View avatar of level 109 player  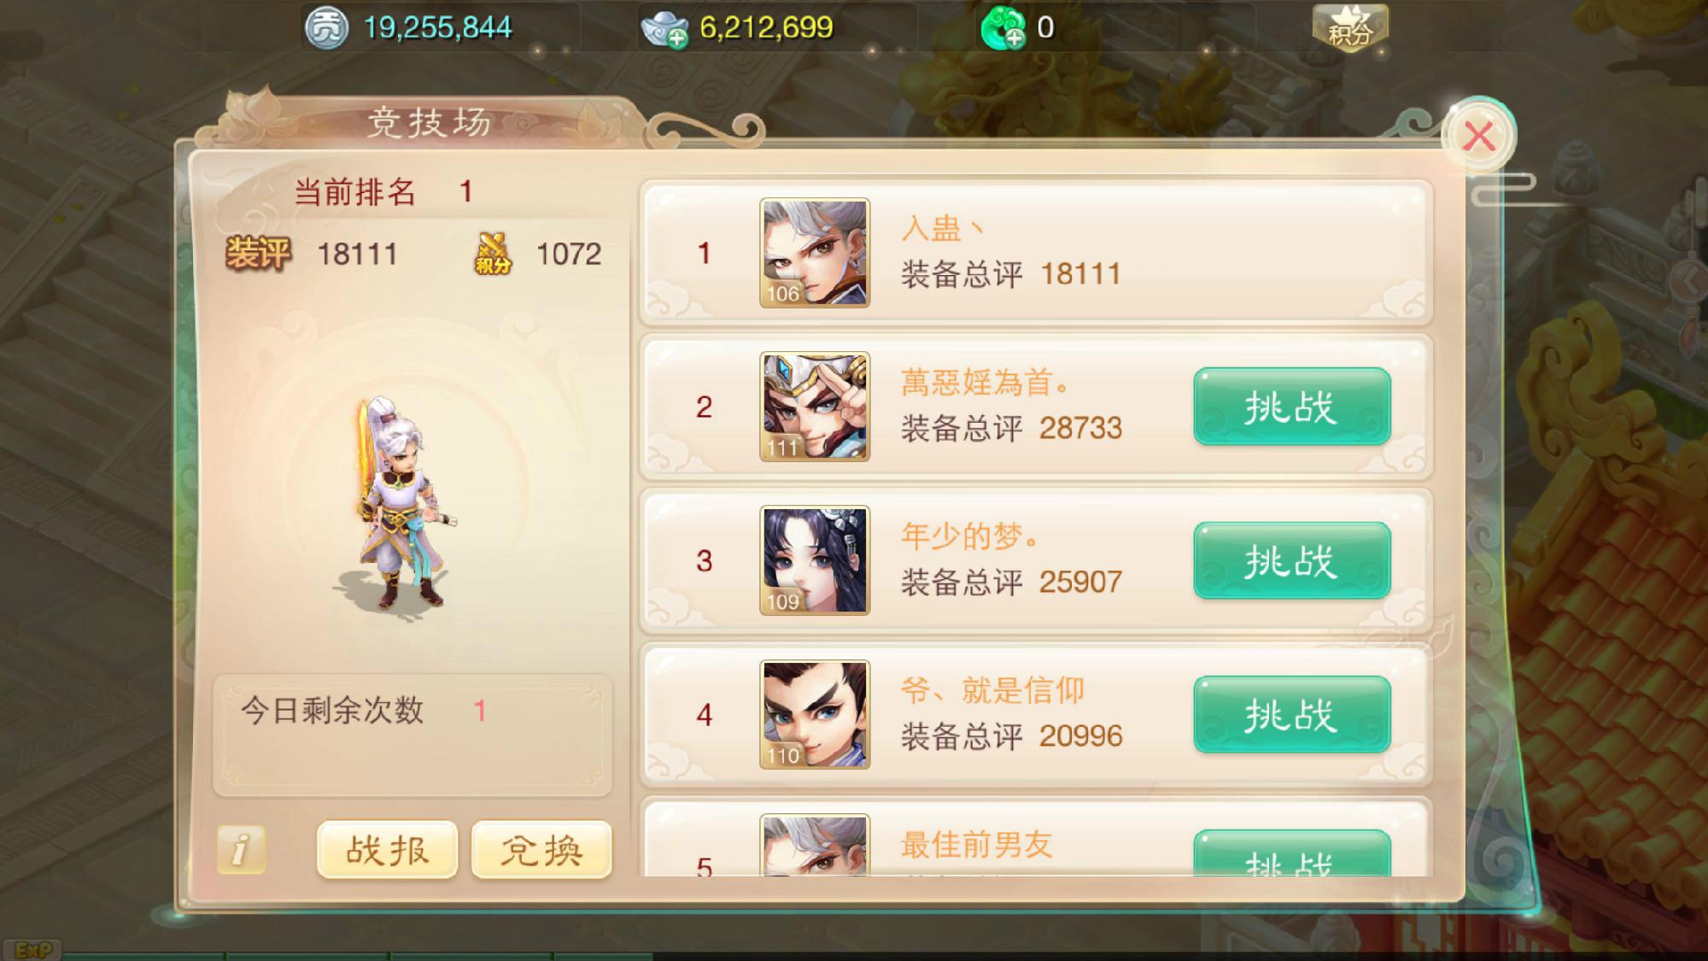click(815, 560)
